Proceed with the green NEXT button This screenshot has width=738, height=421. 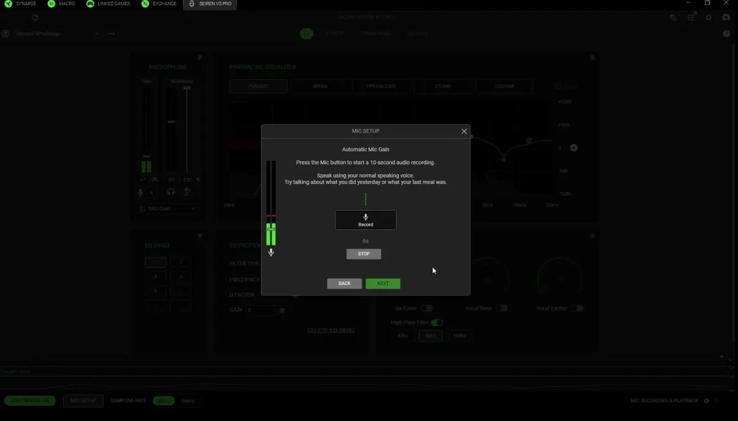coord(383,283)
